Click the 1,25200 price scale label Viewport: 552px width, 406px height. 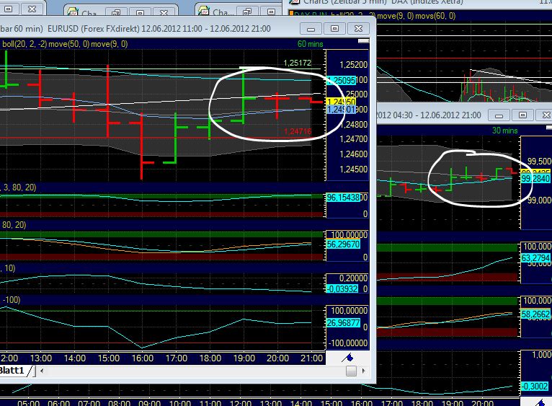(353, 65)
